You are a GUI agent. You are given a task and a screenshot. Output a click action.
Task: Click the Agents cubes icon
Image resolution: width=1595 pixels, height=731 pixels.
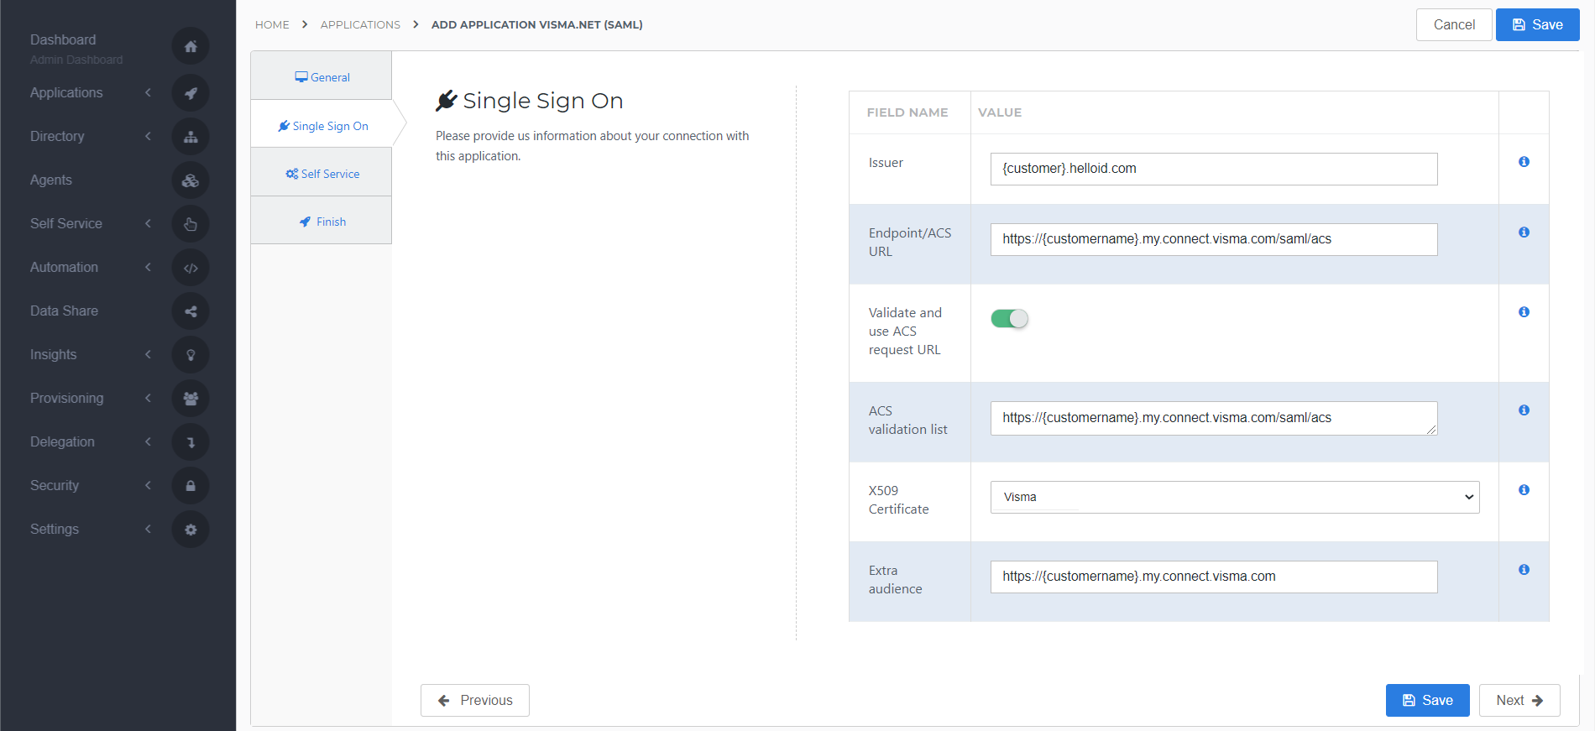(x=191, y=180)
